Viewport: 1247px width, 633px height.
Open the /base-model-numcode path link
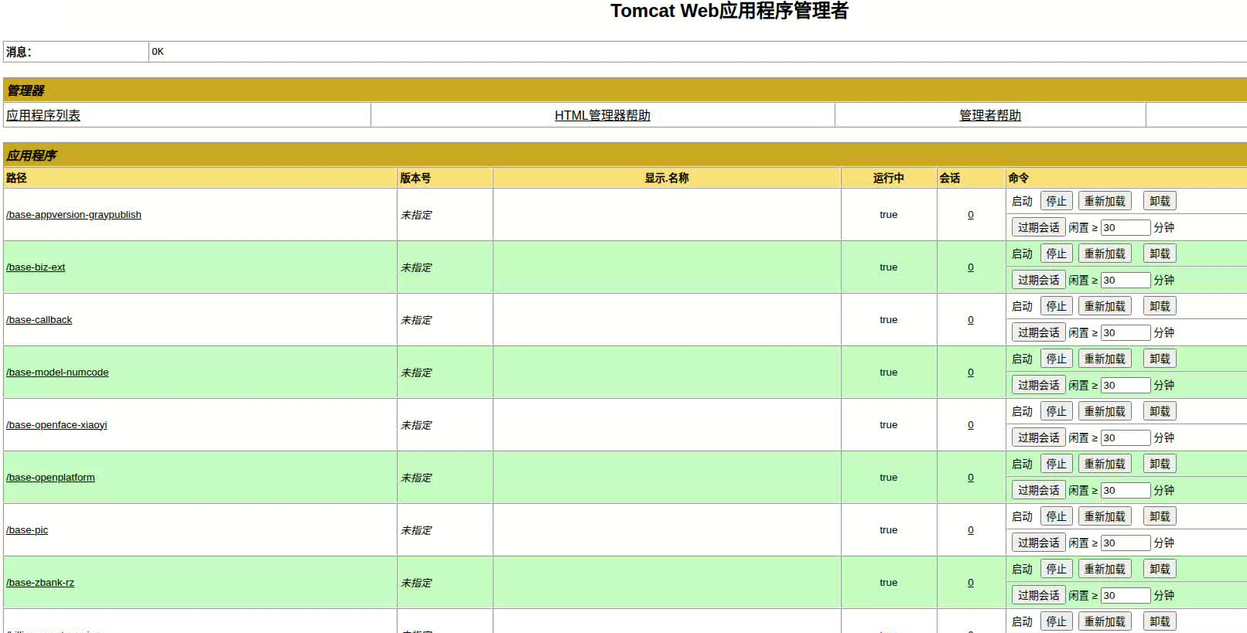[57, 373]
